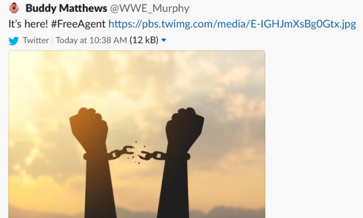
Task: Click the blue Twitter bird logo
Action: tap(14, 41)
